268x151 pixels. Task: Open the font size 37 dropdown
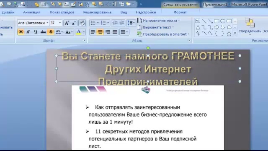[x=60, y=23]
